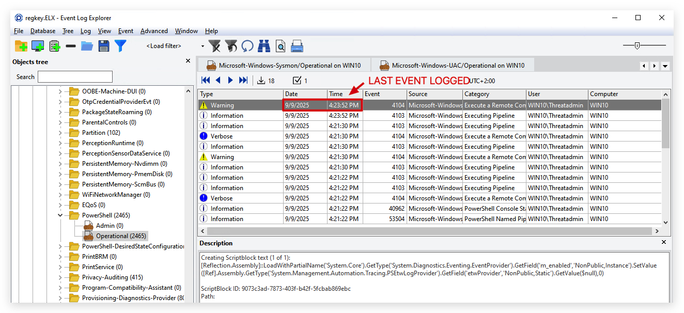Expand the EQoS (0) tree node
The width and height of the screenshot is (684, 313).
(x=60, y=205)
